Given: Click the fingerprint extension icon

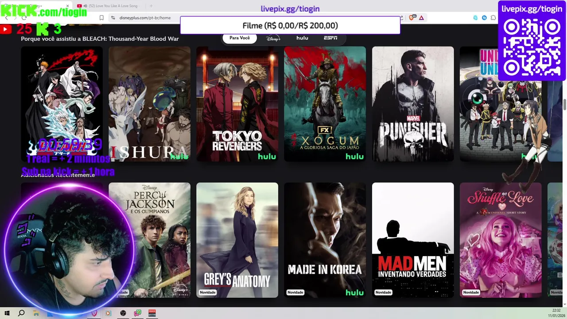Looking at the screenshot, I should [x=475, y=18].
